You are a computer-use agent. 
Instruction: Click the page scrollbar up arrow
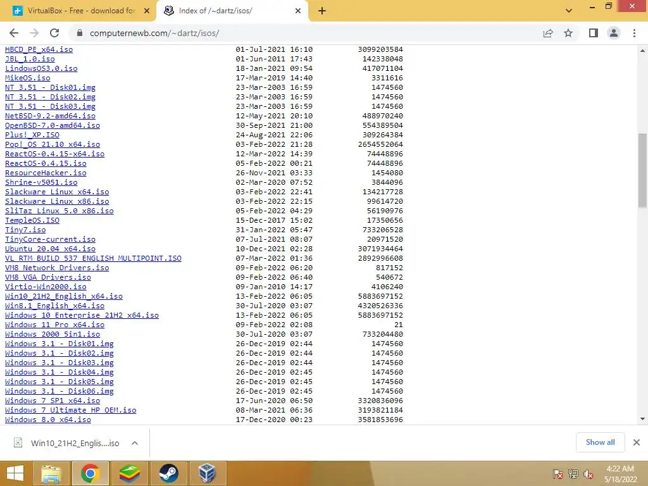(642, 51)
